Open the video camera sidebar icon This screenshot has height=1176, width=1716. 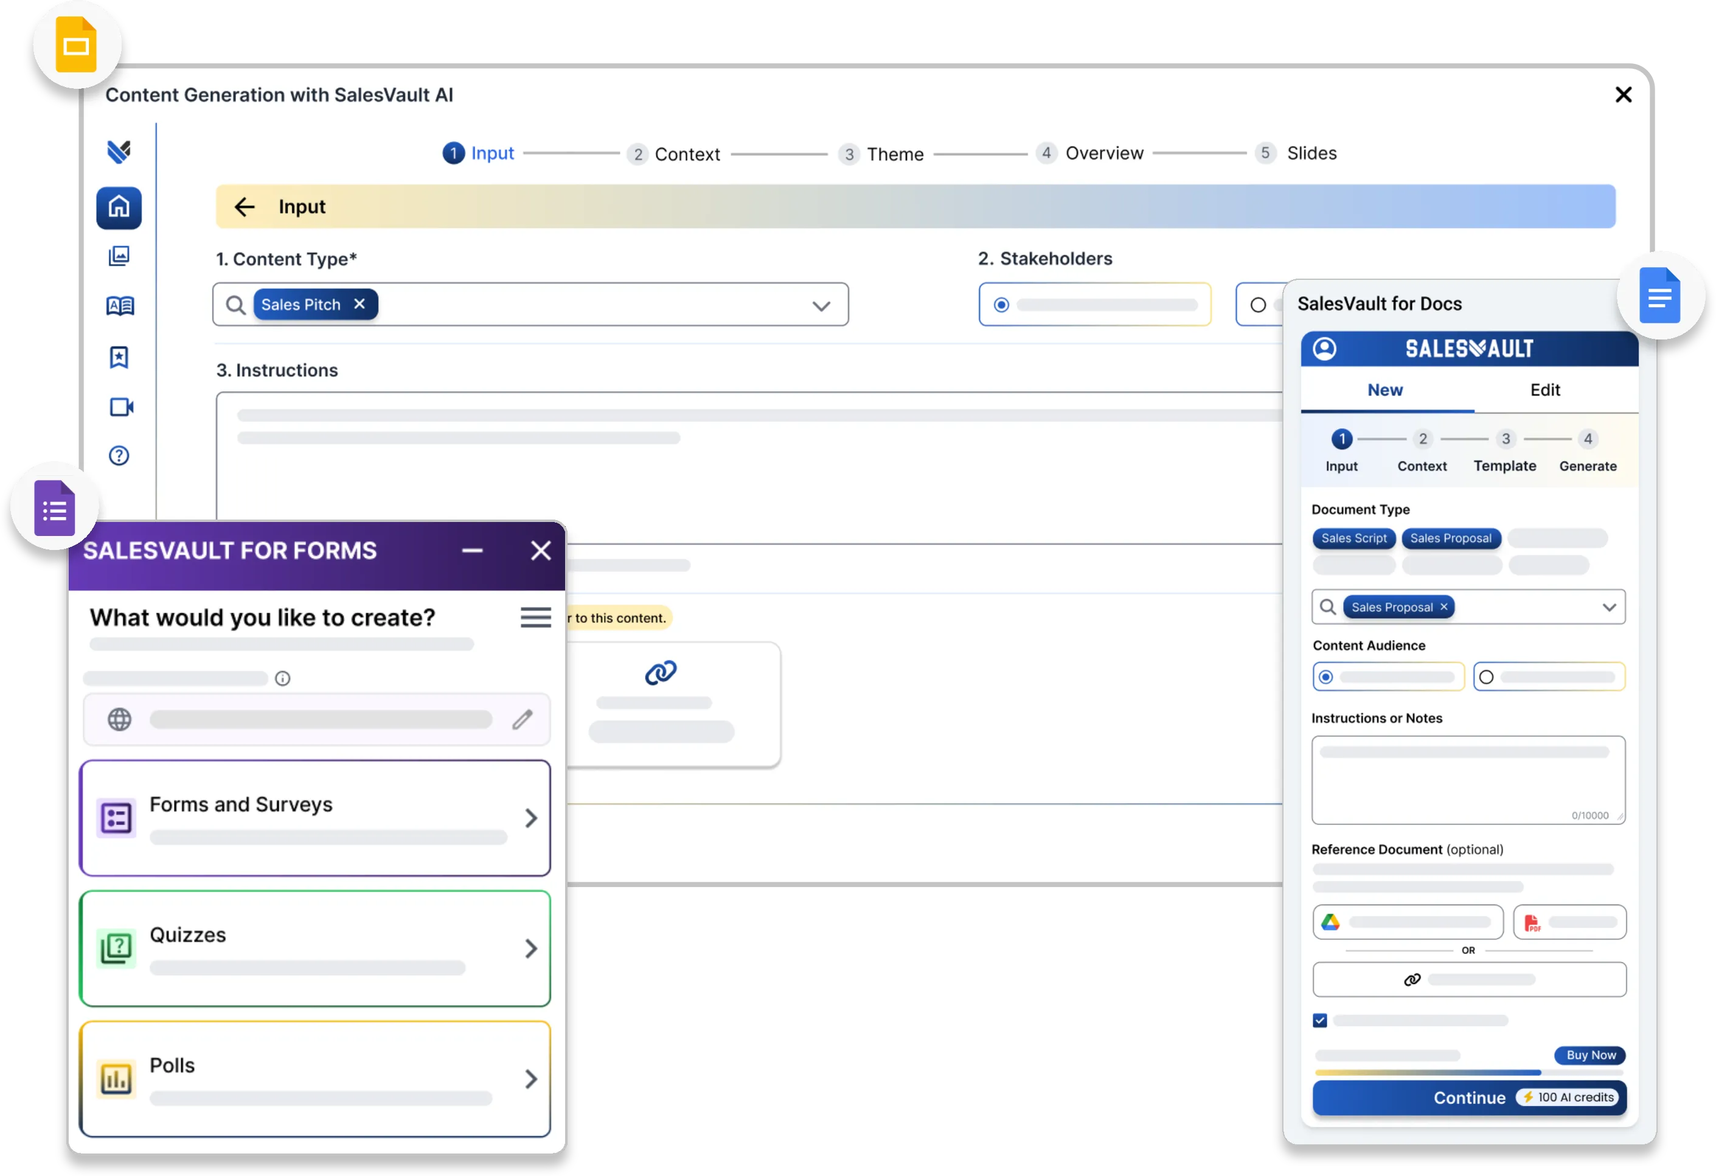121,407
